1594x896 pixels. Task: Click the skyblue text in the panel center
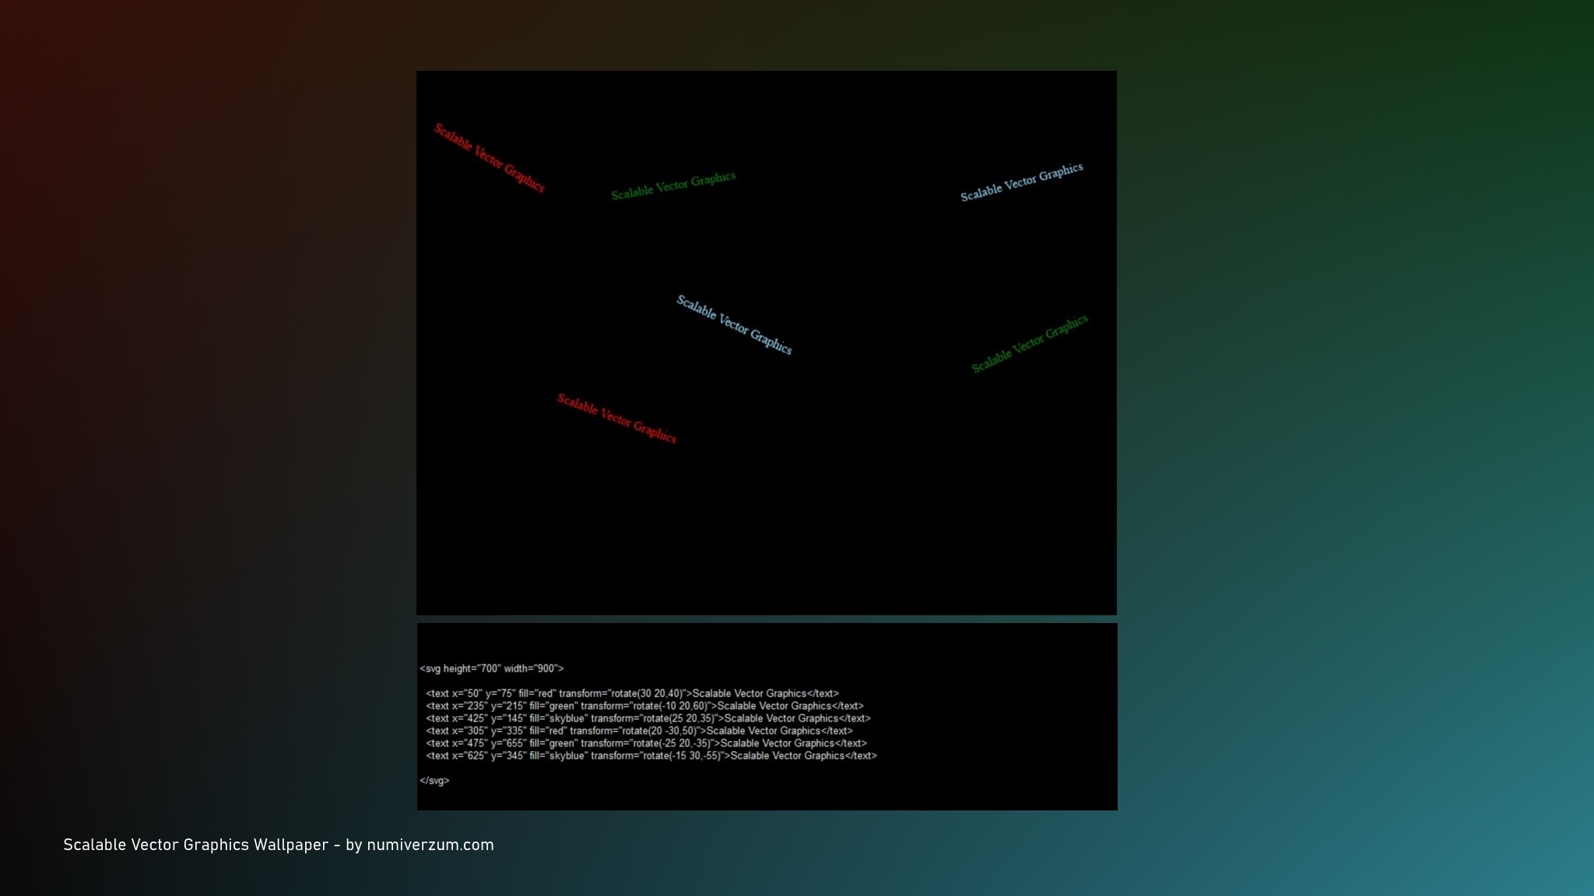point(734,324)
